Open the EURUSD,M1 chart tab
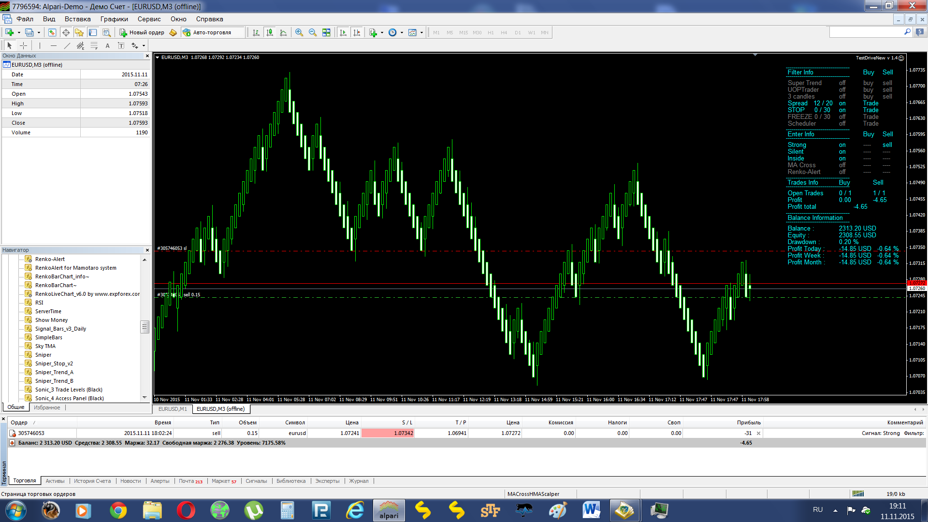Image resolution: width=928 pixels, height=522 pixels. click(x=173, y=409)
